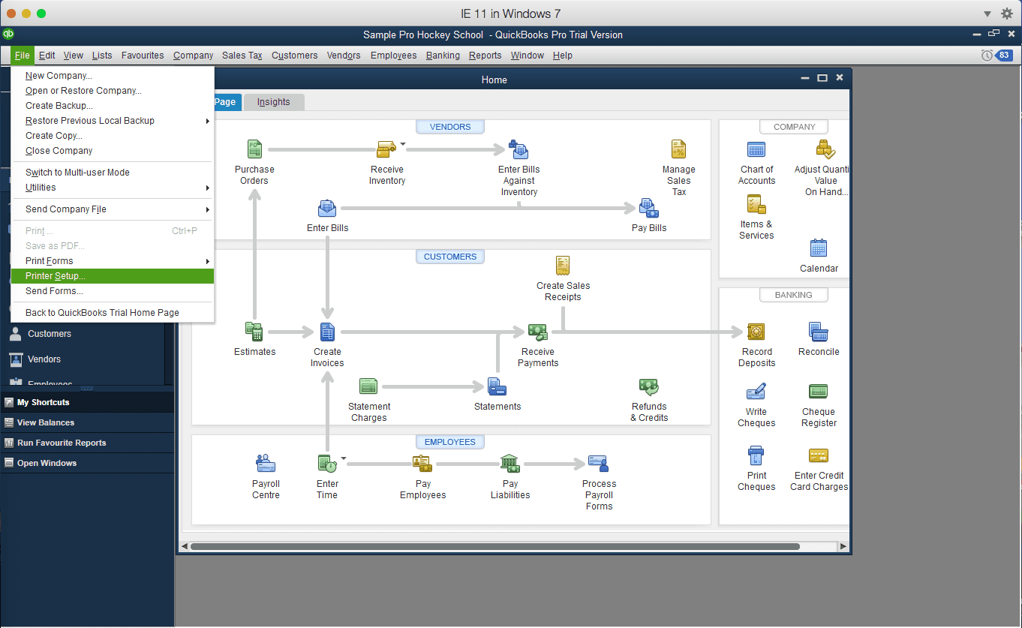Open the Cheque Register icon
The width and height of the screenshot is (1022, 628).
point(819,391)
